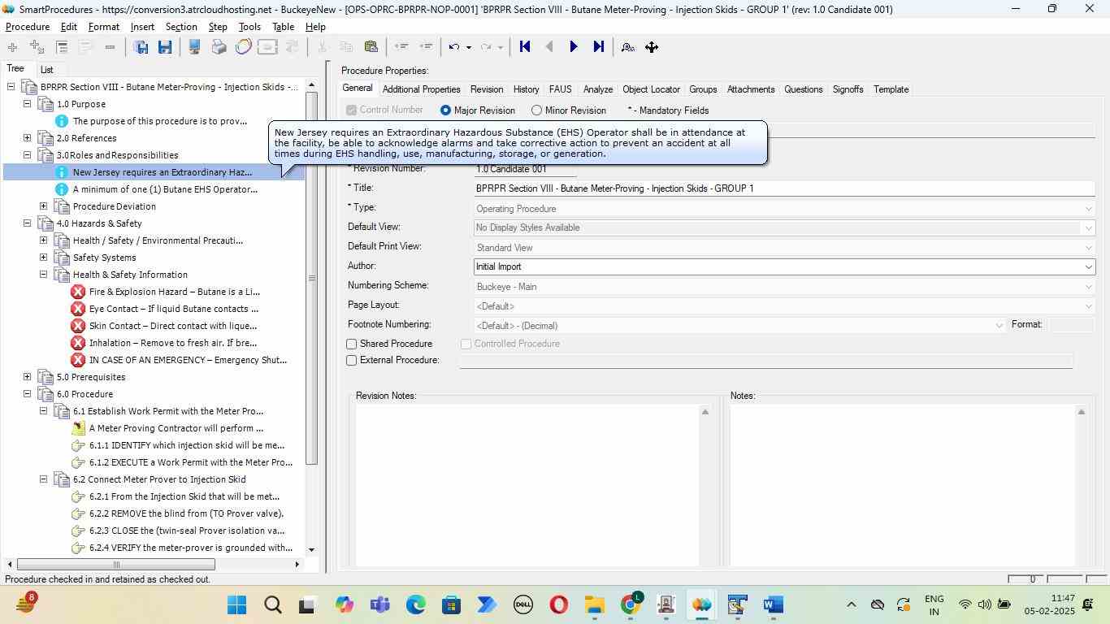Click in the Revision Notes text area
This screenshot has width=1110, height=624.
click(527, 486)
